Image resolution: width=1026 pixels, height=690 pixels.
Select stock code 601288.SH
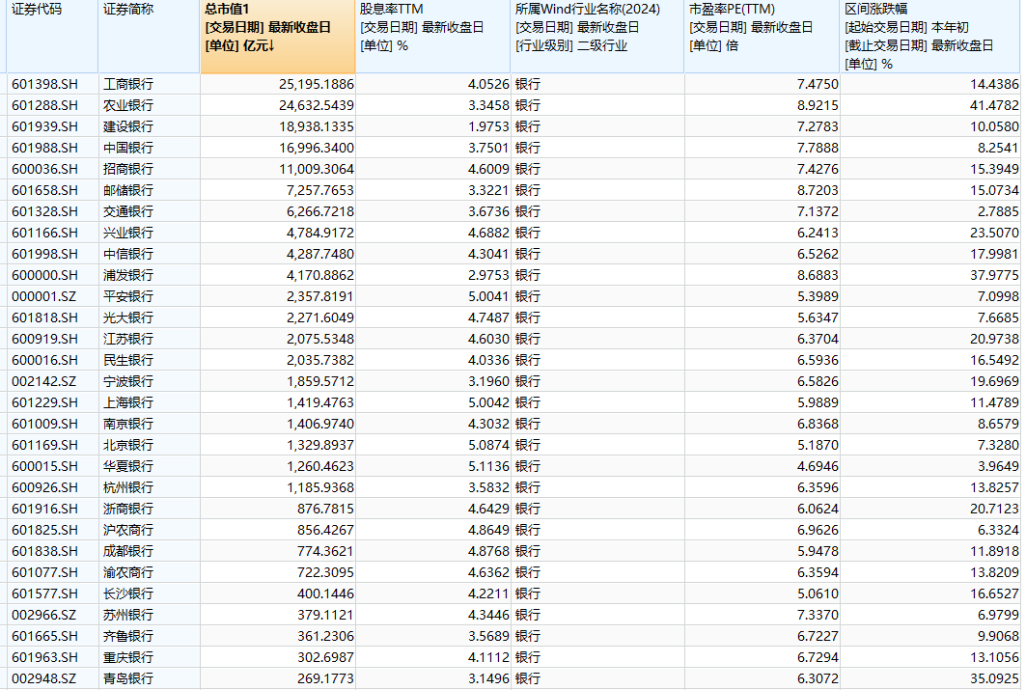pyautogui.click(x=44, y=105)
